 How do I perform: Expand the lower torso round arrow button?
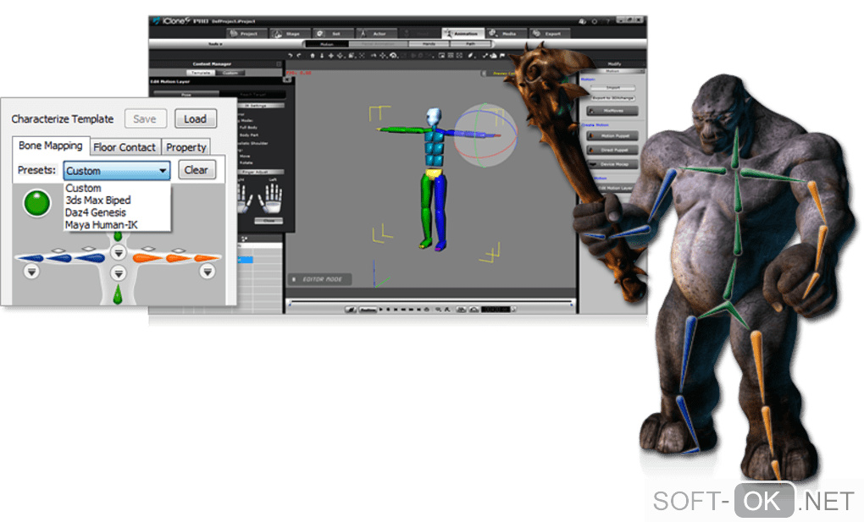[119, 273]
